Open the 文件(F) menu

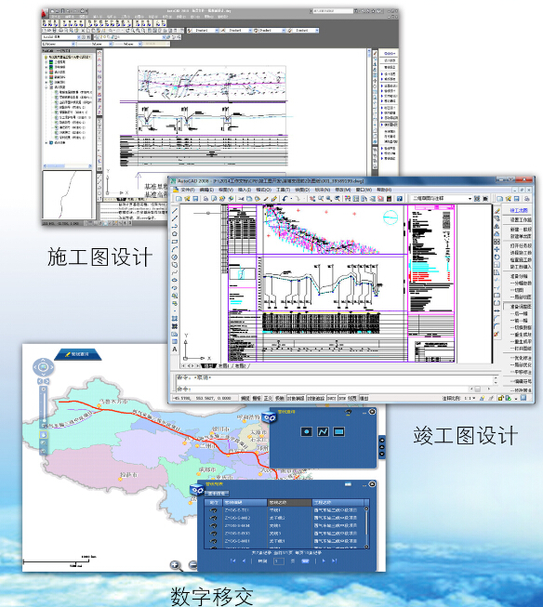tap(188, 190)
